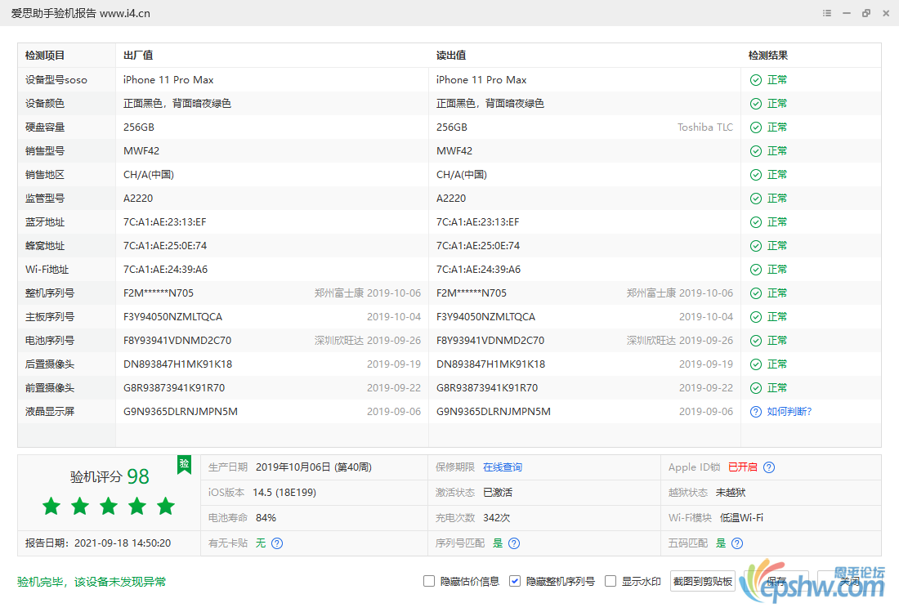The image size is (899, 612).
Task: Open the list menu icon in title bar
Action: (827, 13)
